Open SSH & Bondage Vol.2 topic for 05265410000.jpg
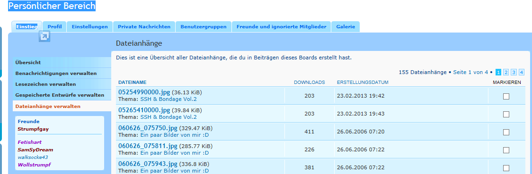Viewport: 532px width, 174px height. click(168, 117)
